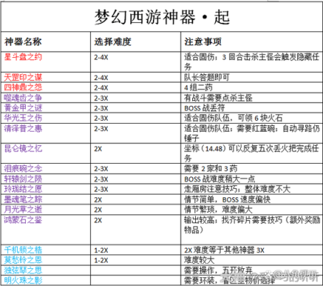Choose the note '情节简单,BOSS速度偏快'
Screen dimensions: 323x286
tap(227, 199)
